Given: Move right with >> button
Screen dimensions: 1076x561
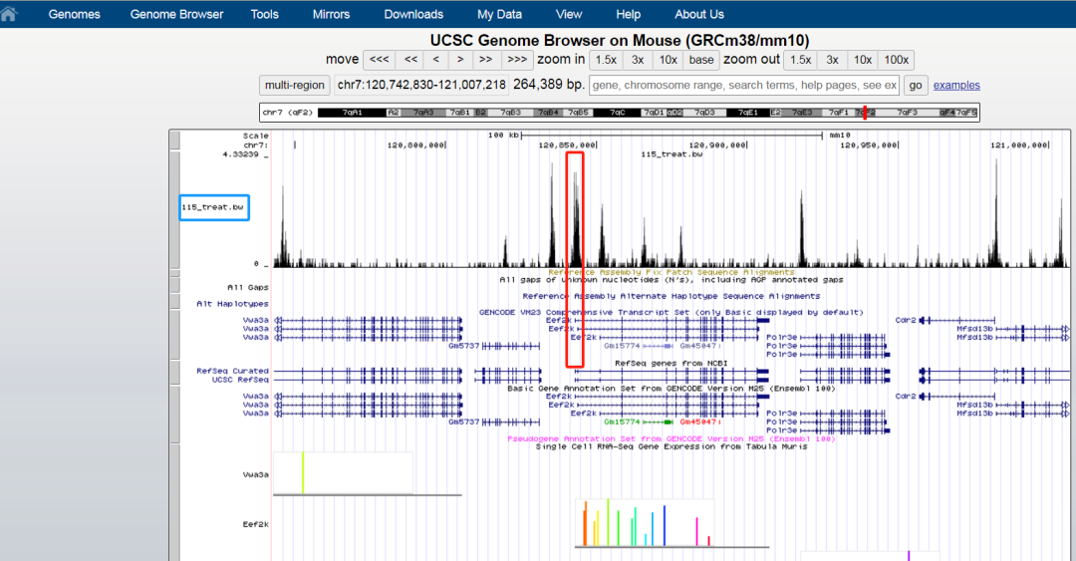Looking at the screenshot, I should pos(486,60).
